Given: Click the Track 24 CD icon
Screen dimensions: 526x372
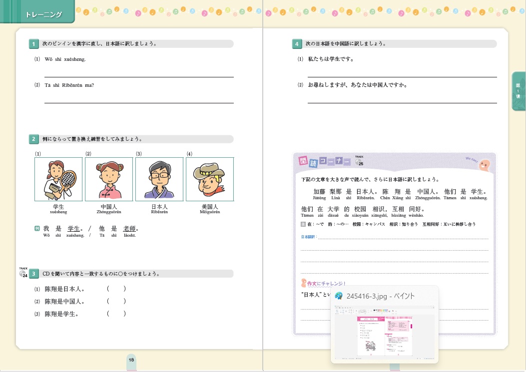Looking at the screenshot, I should tap(23, 273).
